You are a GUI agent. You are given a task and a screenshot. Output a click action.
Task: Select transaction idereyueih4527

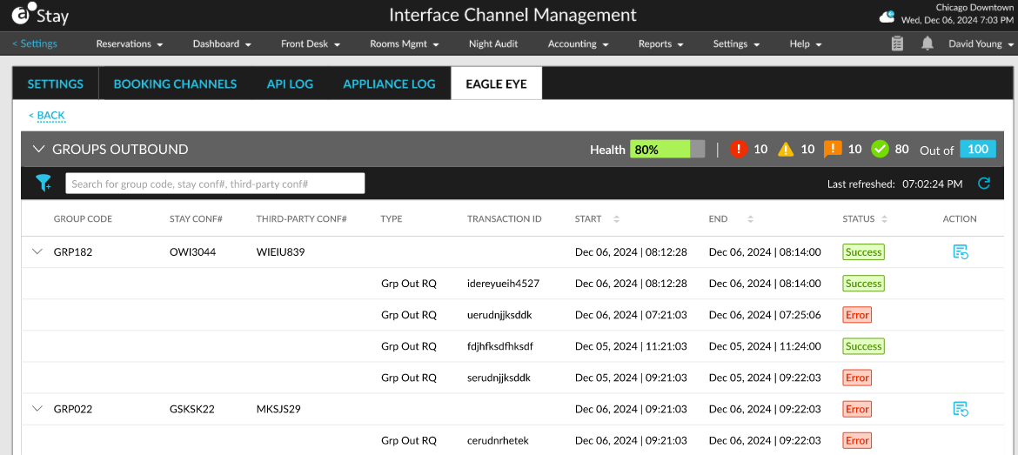tap(503, 284)
